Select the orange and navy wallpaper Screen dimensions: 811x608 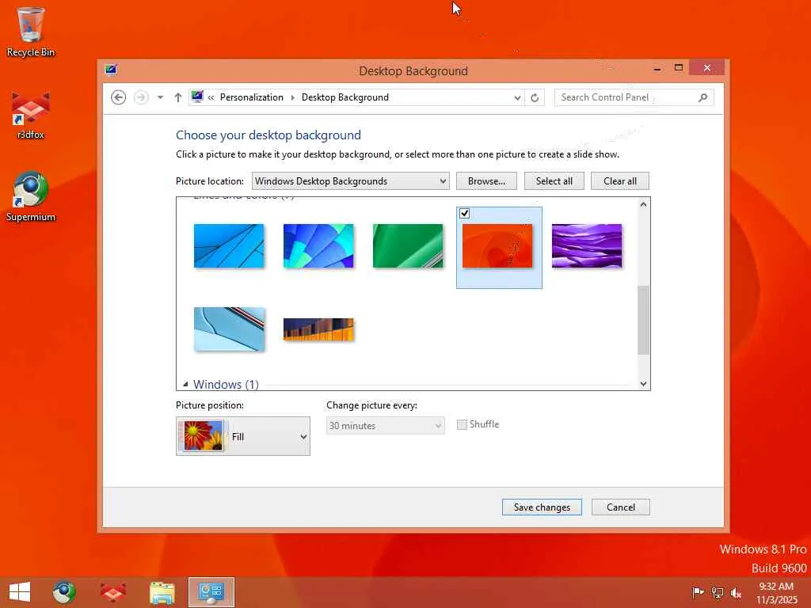(318, 329)
